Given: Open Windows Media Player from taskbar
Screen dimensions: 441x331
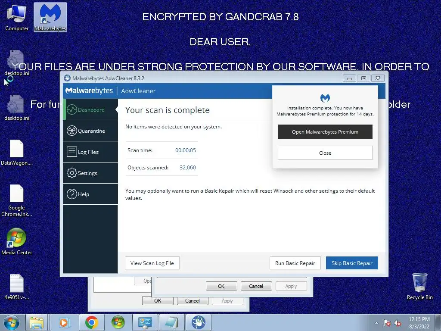Looking at the screenshot, I should point(64,322).
